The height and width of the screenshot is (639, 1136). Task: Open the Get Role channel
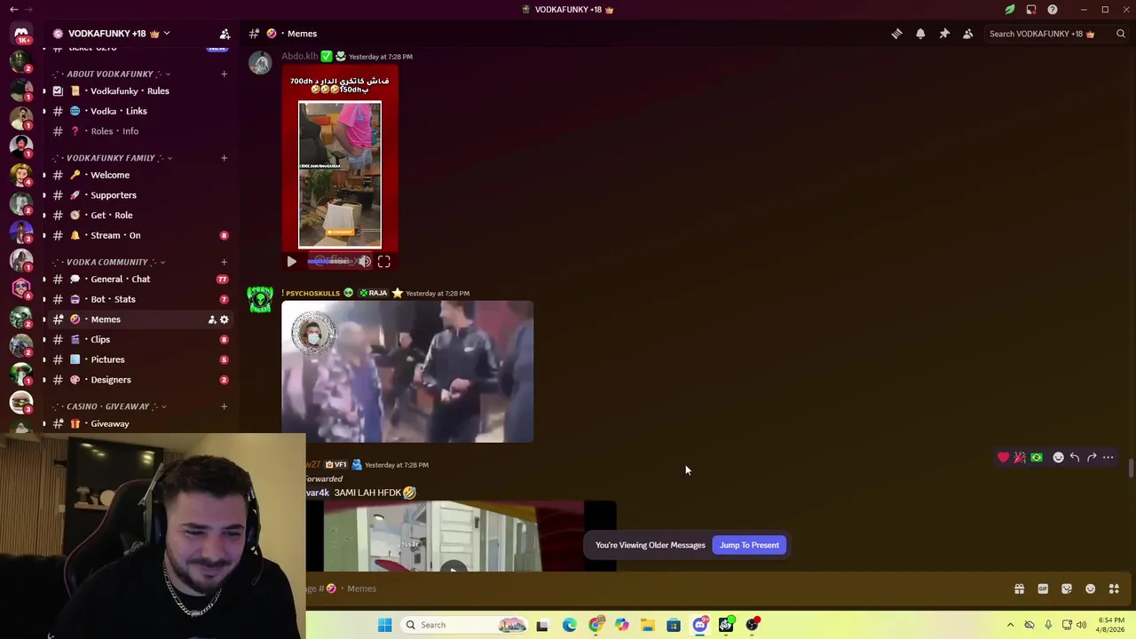coord(139,215)
